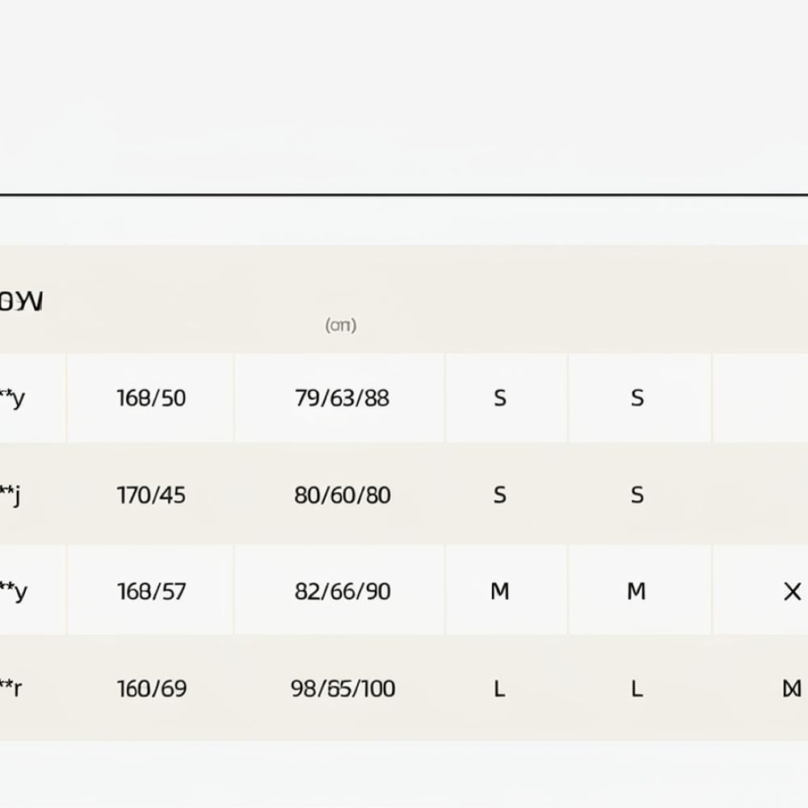Click the first L size in the 160/69 row
Viewport: 808px width, 808px height.
tap(499, 688)
